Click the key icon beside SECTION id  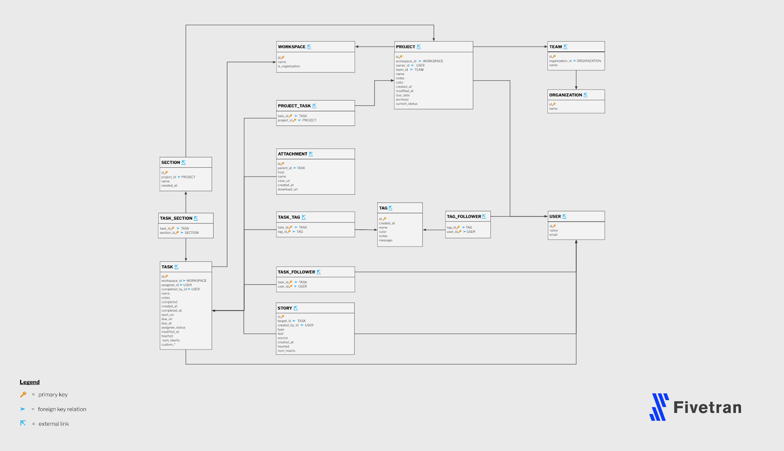166,173
